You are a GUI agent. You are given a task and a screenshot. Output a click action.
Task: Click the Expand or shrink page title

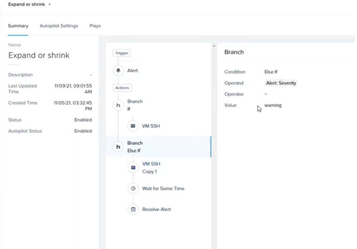pos(27,4)
